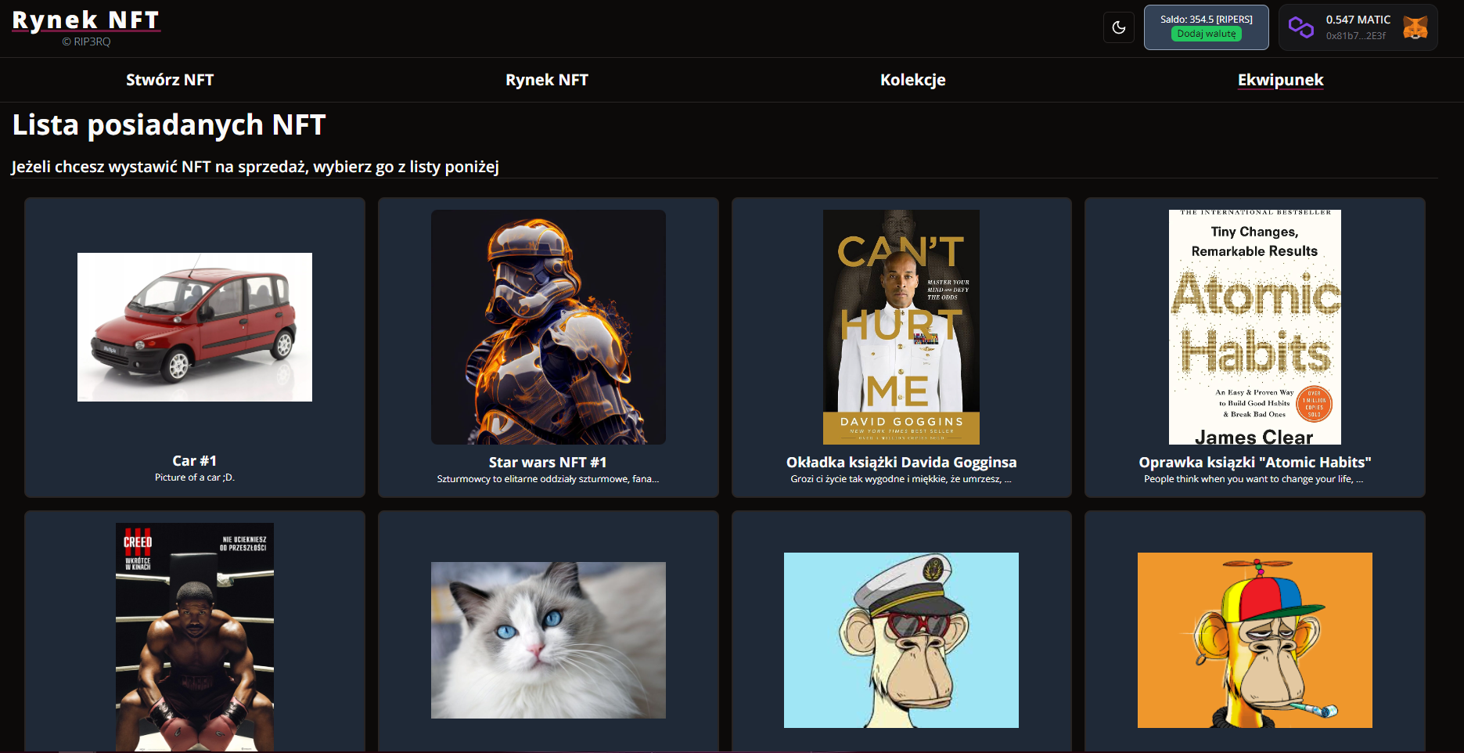Click the © RIP3RQ text
Viewport: 1464px width, 753px height.
tap(86, 41)
